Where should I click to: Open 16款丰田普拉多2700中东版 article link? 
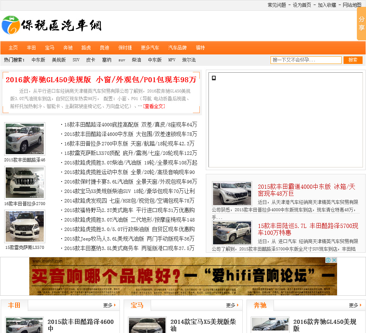point(129,143)
